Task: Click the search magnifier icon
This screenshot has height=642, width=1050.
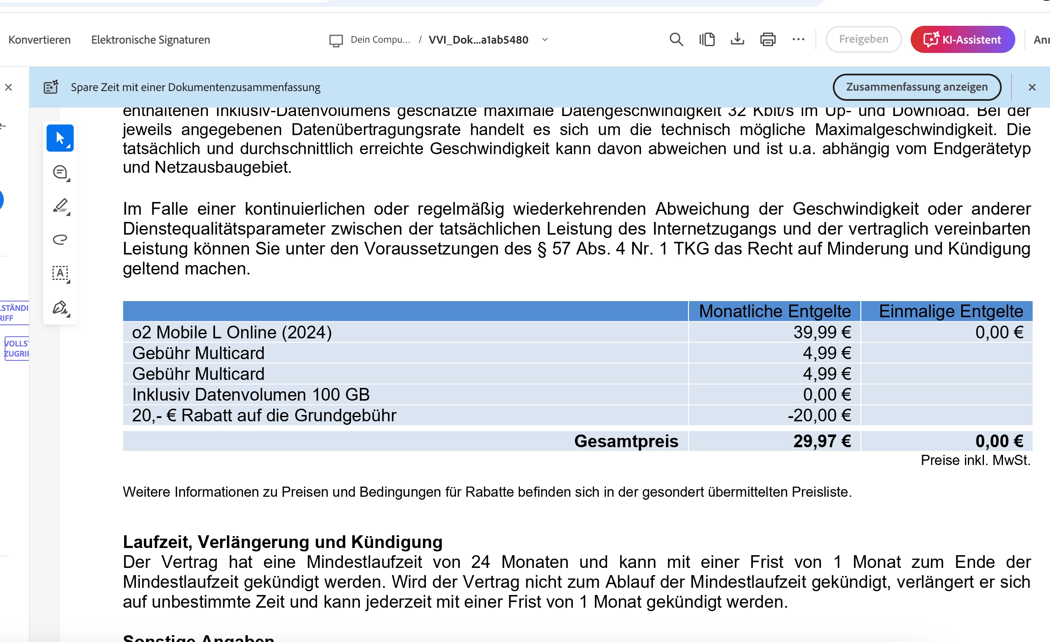Action: point(676,40)
